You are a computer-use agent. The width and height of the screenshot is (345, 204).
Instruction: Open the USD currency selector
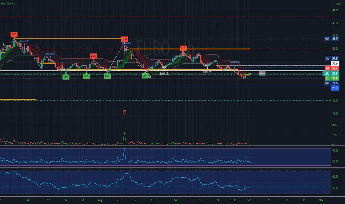point(338,4)
